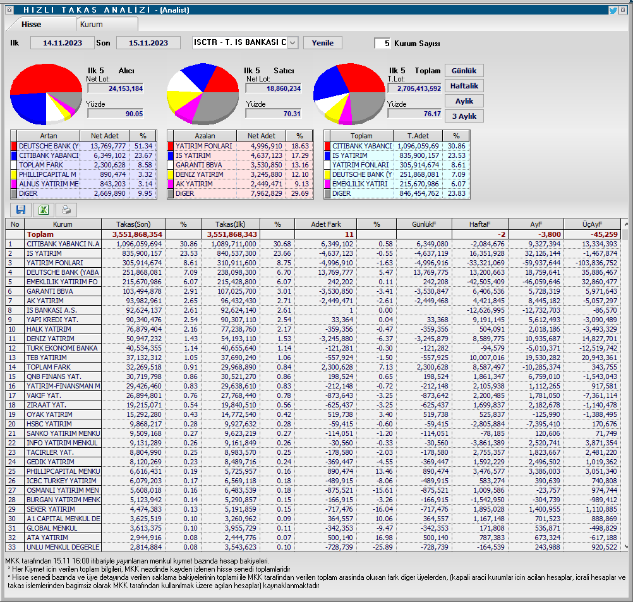Click scrollbar down arrow of main table

[625, 546]
